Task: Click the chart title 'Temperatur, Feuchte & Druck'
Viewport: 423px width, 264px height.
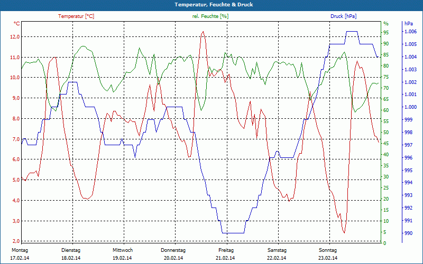Action: (x=214, y=5)
